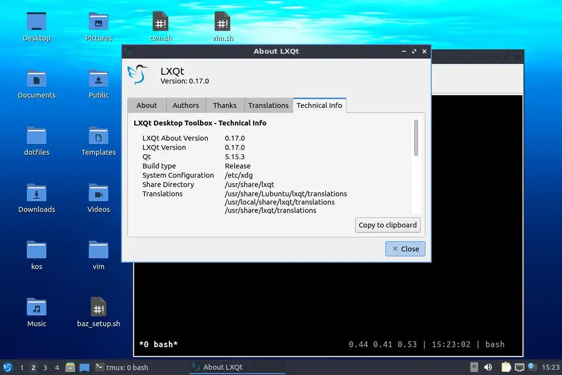The height and width of the screenshot is (375, 562).
Task: Open the Music folder icon
Action: tap(37, 312)
